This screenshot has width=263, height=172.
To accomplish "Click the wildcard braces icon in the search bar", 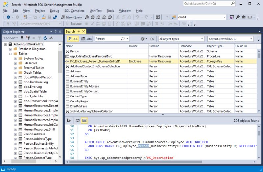I will pos(152,39).
